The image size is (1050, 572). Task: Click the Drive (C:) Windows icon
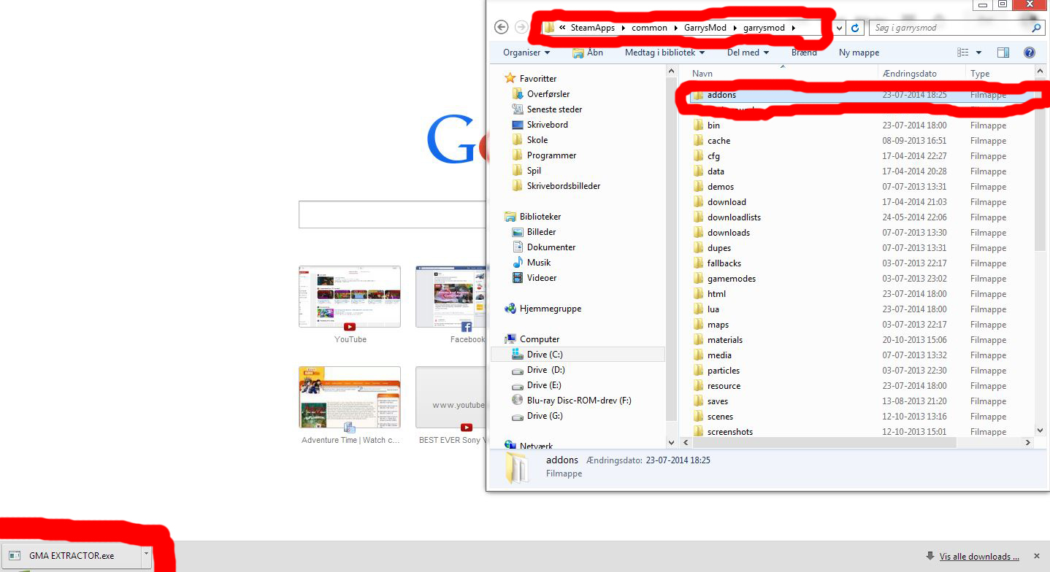(x=518, y=354)
